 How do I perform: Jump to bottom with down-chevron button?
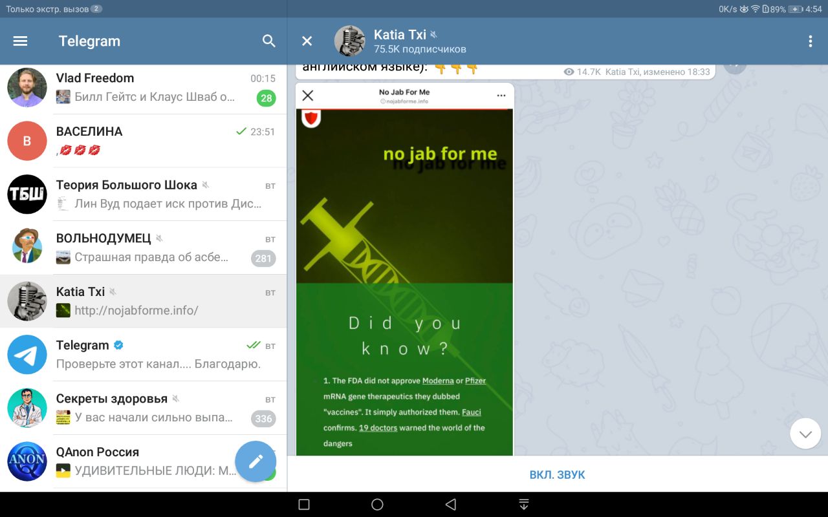pyautogui.click(x=805, y=434)
